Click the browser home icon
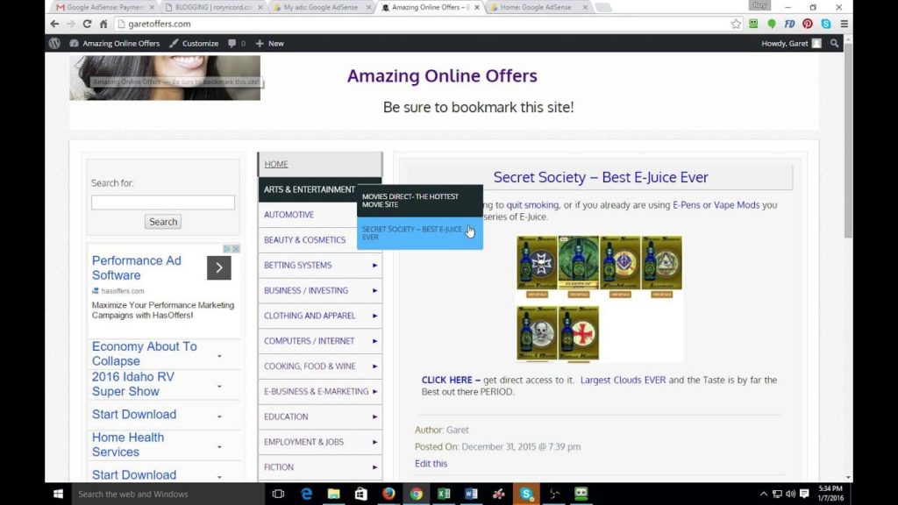 click(103, 24)
